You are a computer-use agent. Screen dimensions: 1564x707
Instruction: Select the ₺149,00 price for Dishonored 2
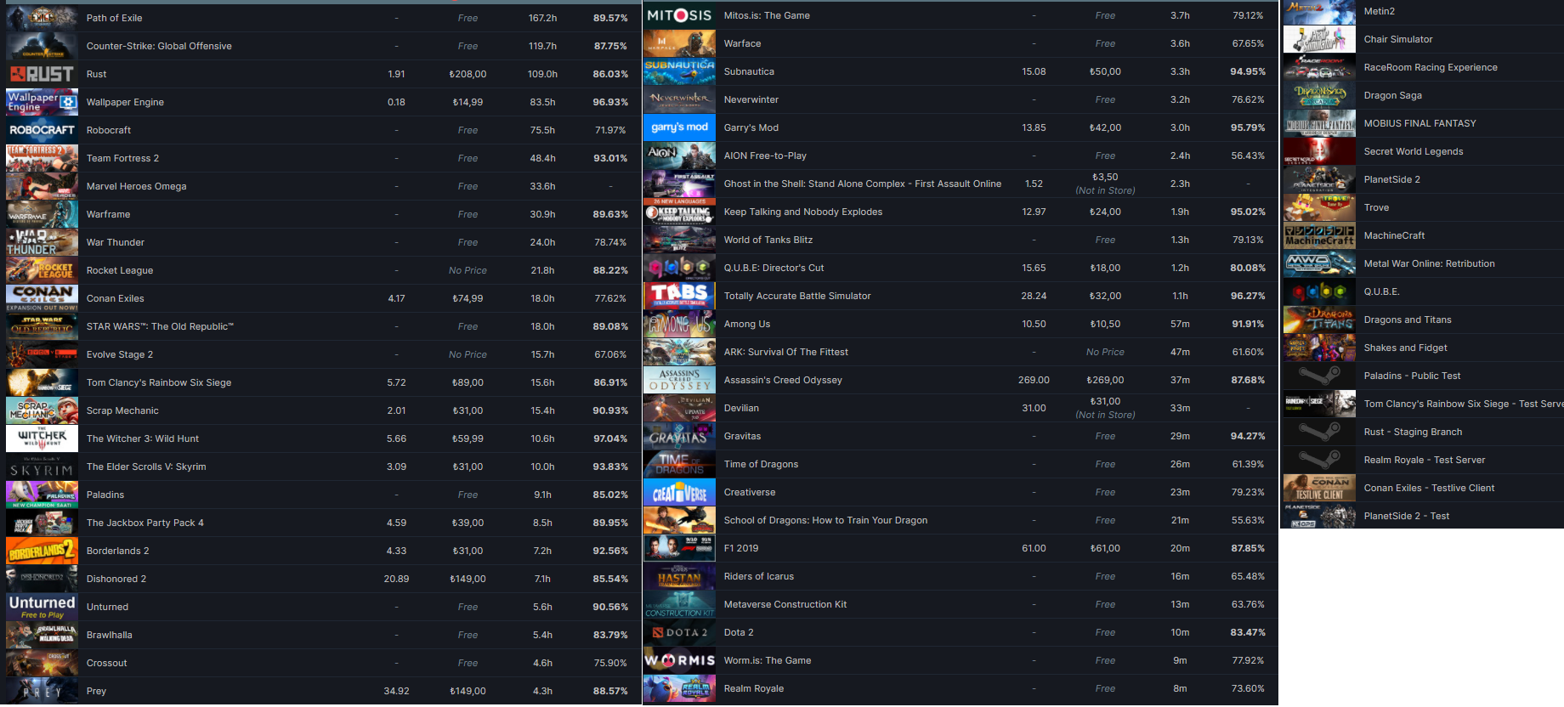(x=467, y=579)
